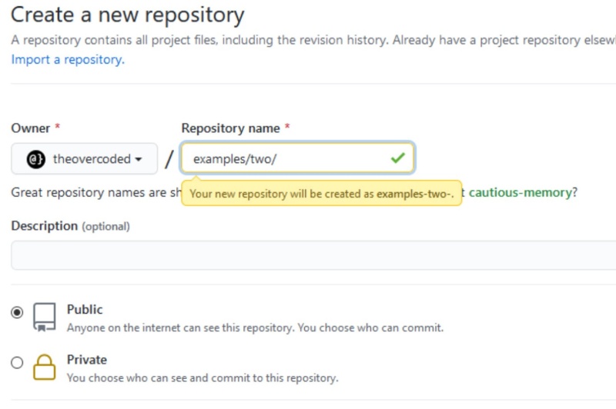This screenshot has height=409, width=616.
Task: Click the Description input field
Action: [x=313, y=255]
